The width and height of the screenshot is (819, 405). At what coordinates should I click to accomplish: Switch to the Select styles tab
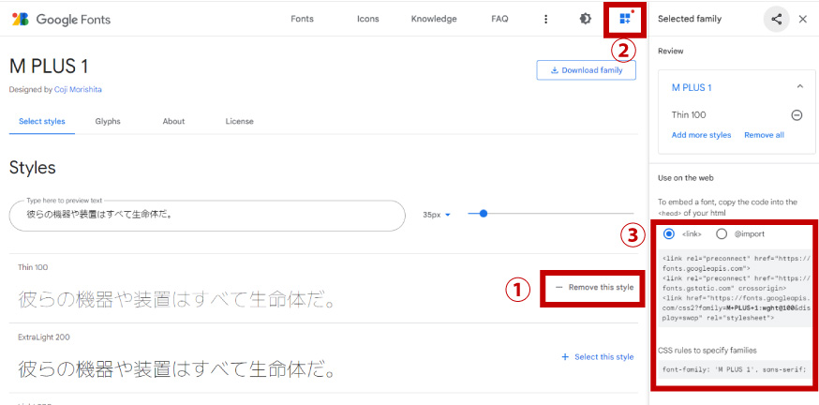[42, 121]
